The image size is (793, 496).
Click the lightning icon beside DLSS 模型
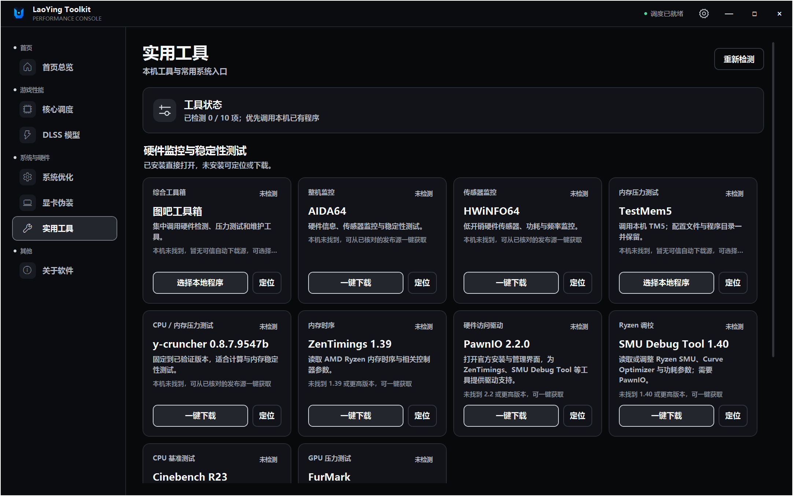pyautogui.click(x=27, y=135)
